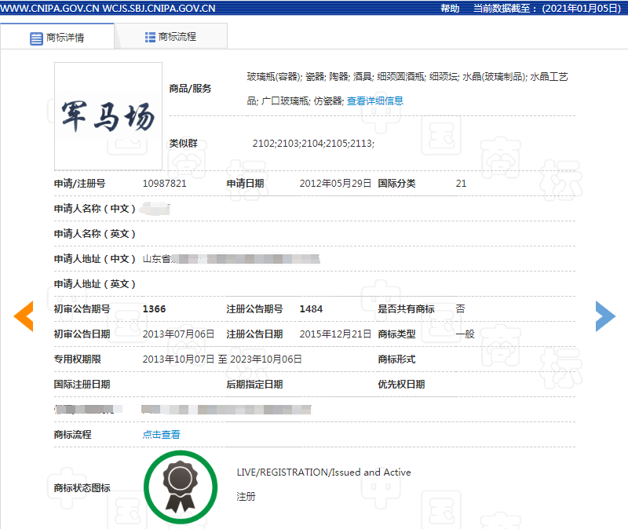Click the 申请人地址（中文） label
Viewport: 628px width, 529px height.
95,259
